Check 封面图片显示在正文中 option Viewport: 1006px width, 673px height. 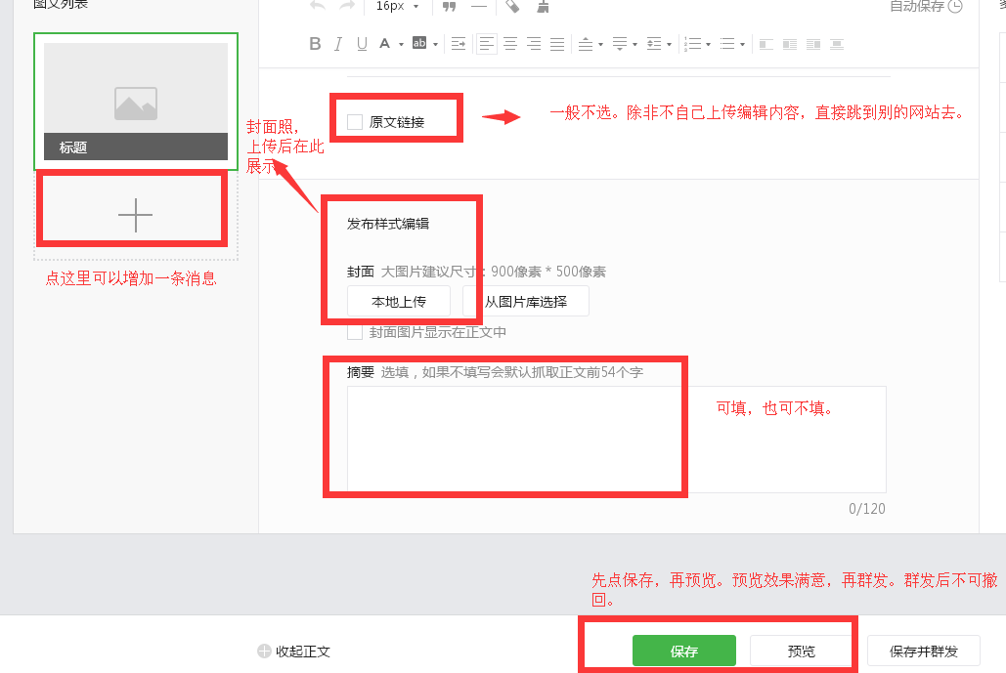pos(355,332)
